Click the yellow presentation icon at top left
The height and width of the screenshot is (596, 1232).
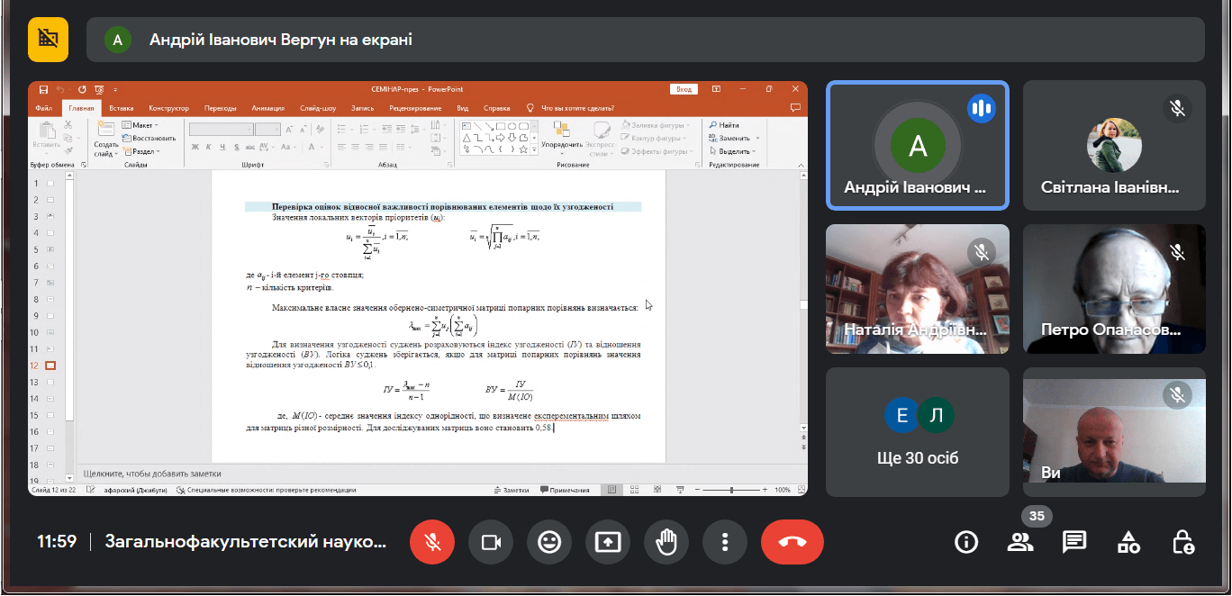pyautogui.click(x=48, y=40)
